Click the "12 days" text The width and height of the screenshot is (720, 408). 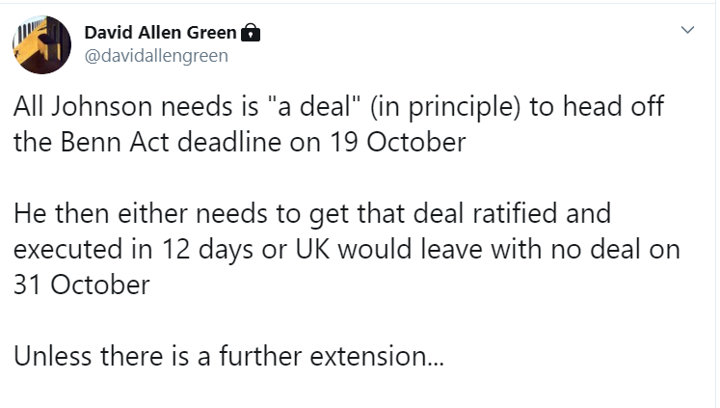click(x=208, y=251)
